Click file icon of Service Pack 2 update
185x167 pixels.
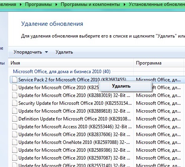[15, 80]
